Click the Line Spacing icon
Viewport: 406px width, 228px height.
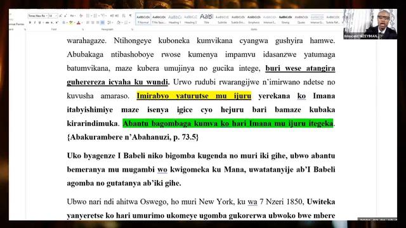pyautogui.click(x=108, y=23)
